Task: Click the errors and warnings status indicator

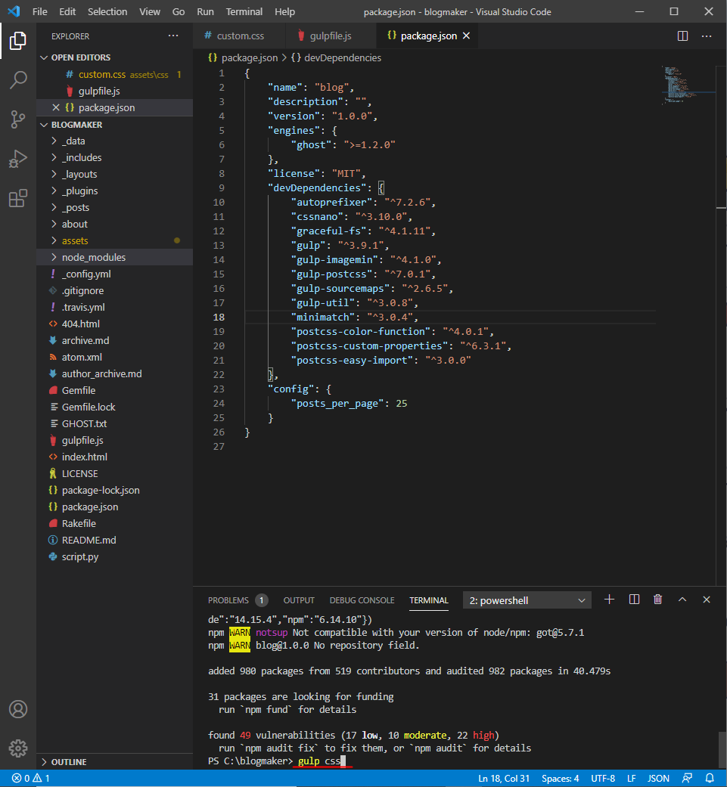Action: click(x=30, y=778)
